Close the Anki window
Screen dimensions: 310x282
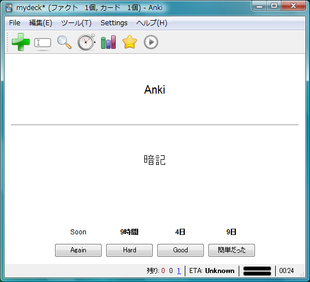[294, 6]
